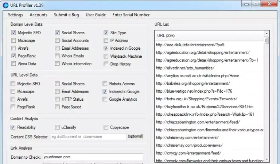Click the URL Profiler app icon
The image size is (280, 164).
(5, 5)
